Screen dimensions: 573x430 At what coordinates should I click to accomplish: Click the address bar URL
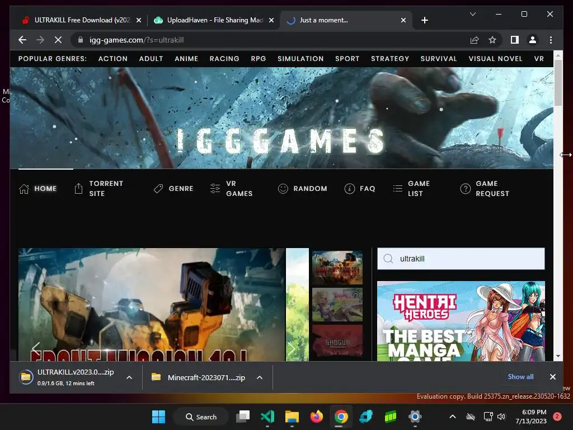tap(137, 40)
